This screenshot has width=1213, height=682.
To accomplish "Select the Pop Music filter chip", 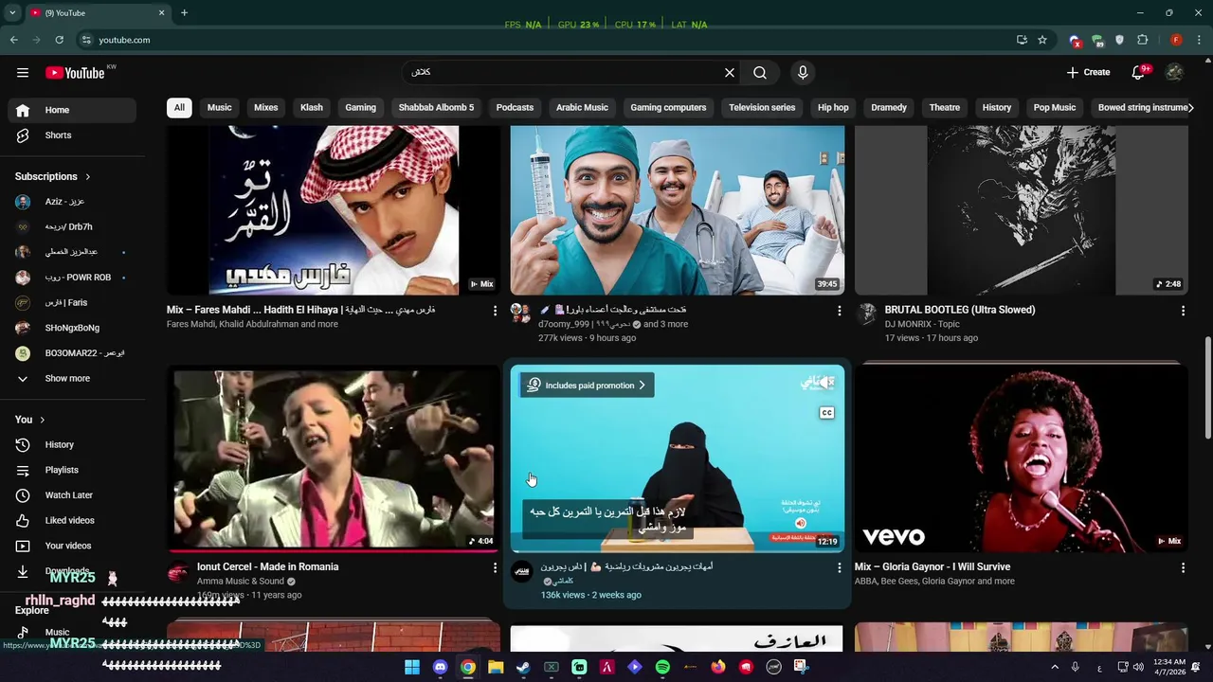I will click(1055, 108).
